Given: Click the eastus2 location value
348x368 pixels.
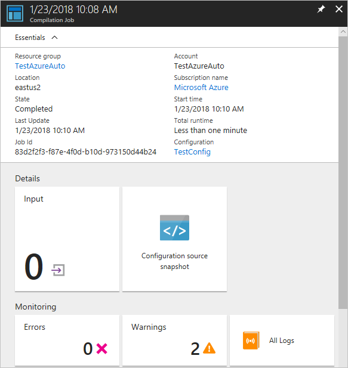Looking at the screenshot, I should coord(27,87).
